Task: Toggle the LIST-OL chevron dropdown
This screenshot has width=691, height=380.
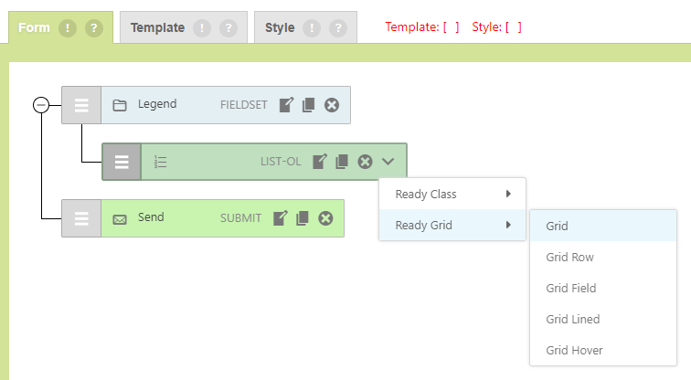Action: click(388, 162)
